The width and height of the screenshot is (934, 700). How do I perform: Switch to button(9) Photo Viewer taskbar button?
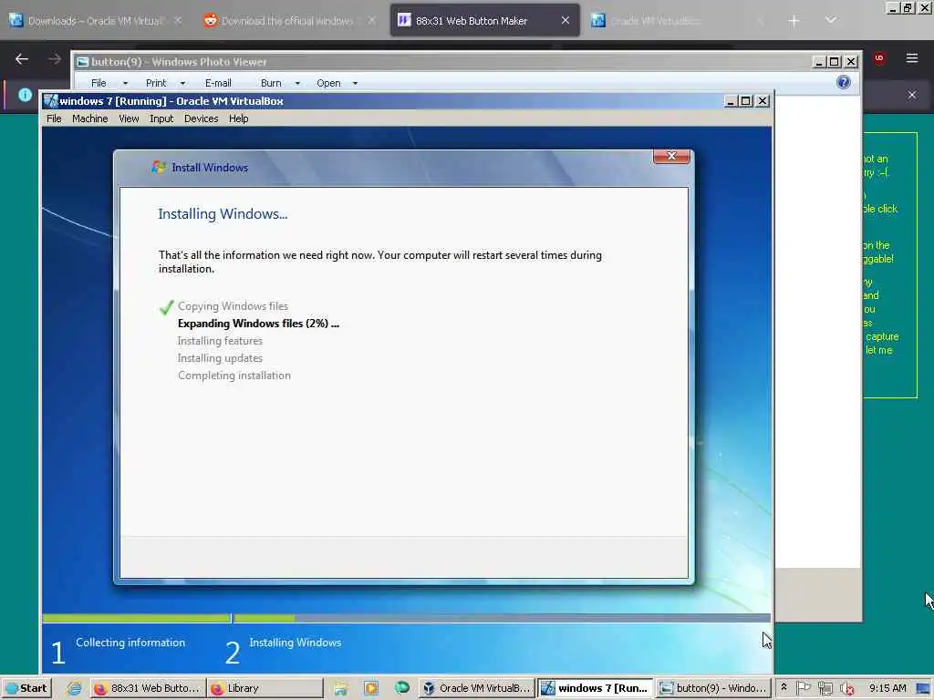click(713, 688)
